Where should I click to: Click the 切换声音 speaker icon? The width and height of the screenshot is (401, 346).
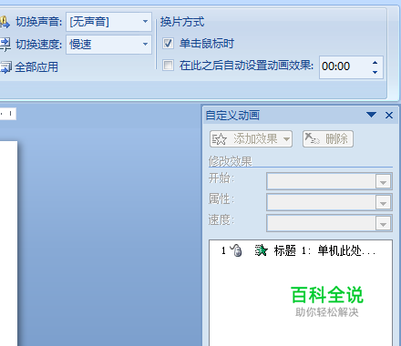click(x=5, y=22)
